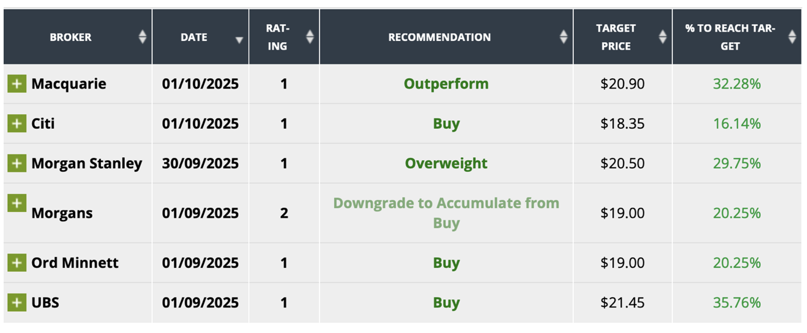Screen dimensions: 807x333
Task: Sort table by Broker column arrows
Action: tap(143, 37)
